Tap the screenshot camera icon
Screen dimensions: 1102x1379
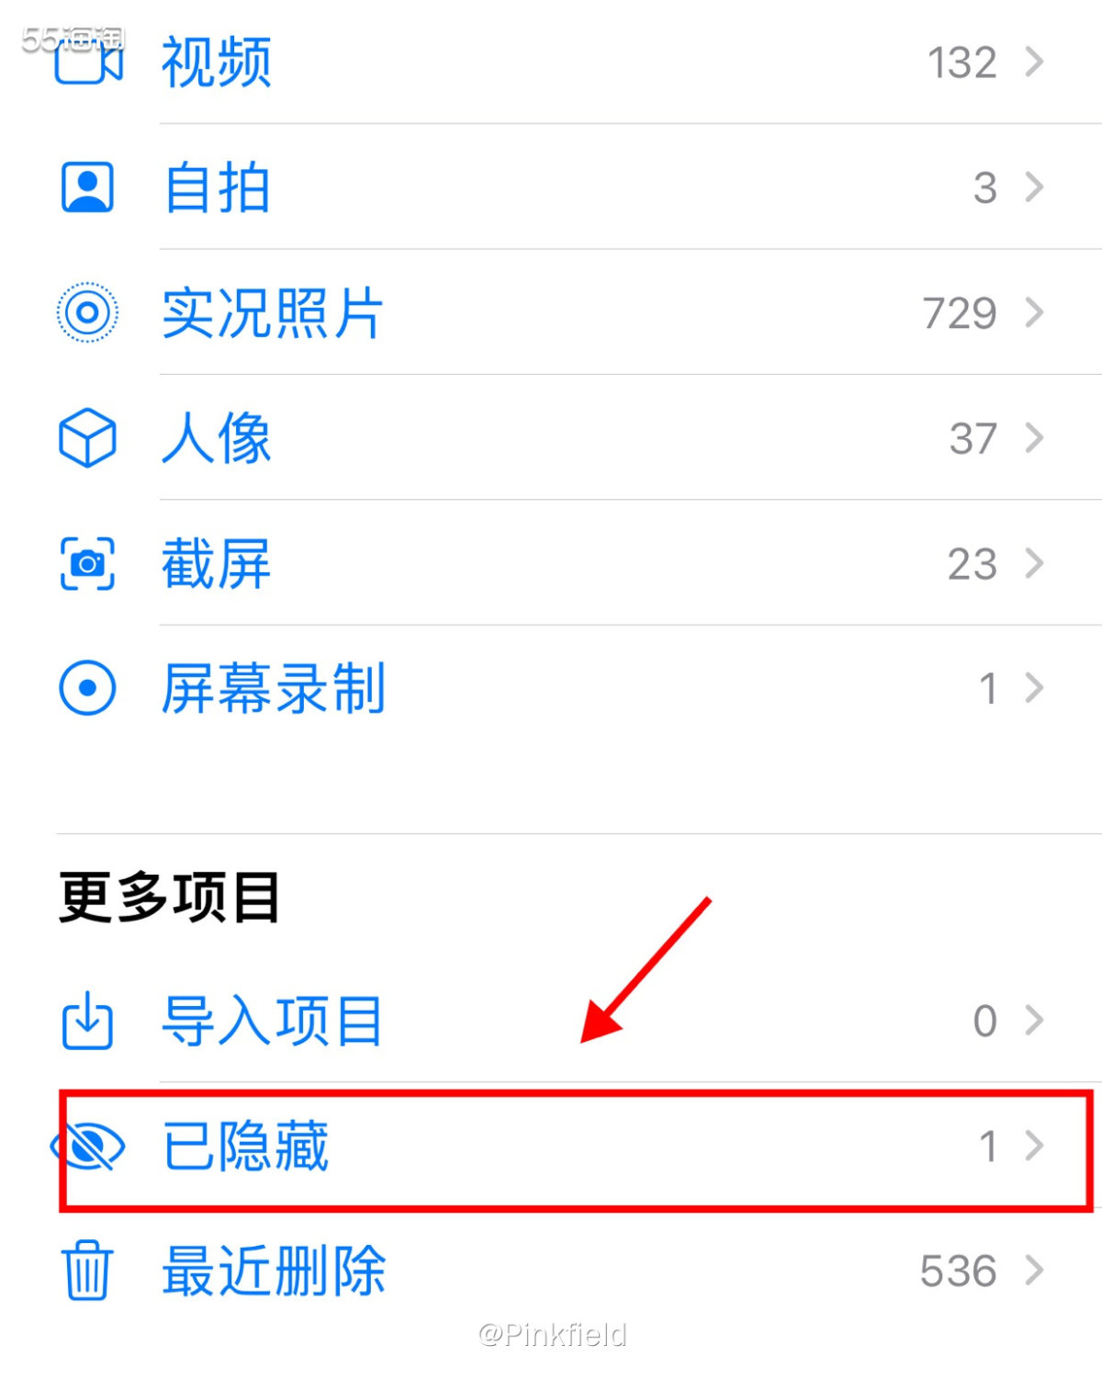point(87,563)
